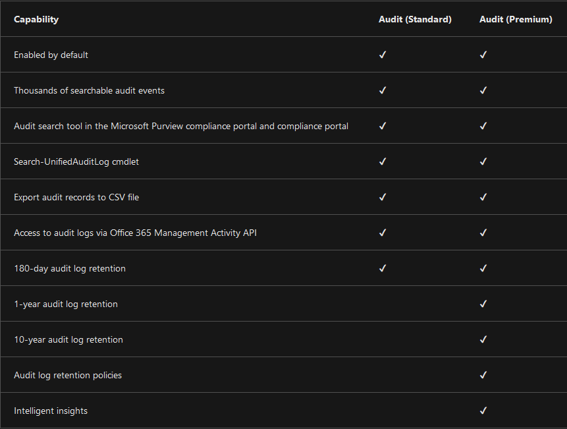Click the Audit search tool in Microsoft Purview text
The height and width of the screenshot is (429, 567).
pos(181,126)
